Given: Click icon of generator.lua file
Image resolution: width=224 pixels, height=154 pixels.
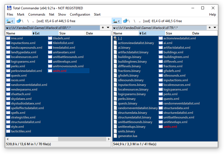Looking at the screenshot, I should click(115, 136).
